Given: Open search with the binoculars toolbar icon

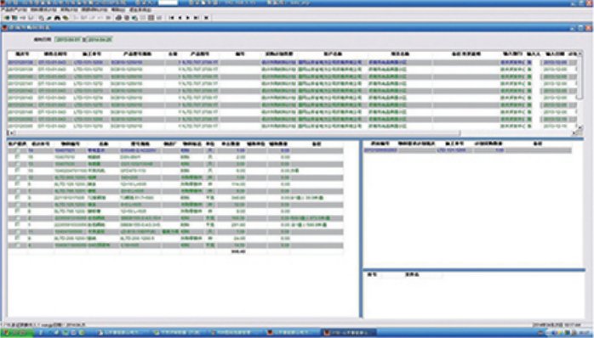Looking at the screenshot, I should click(57, 18).
